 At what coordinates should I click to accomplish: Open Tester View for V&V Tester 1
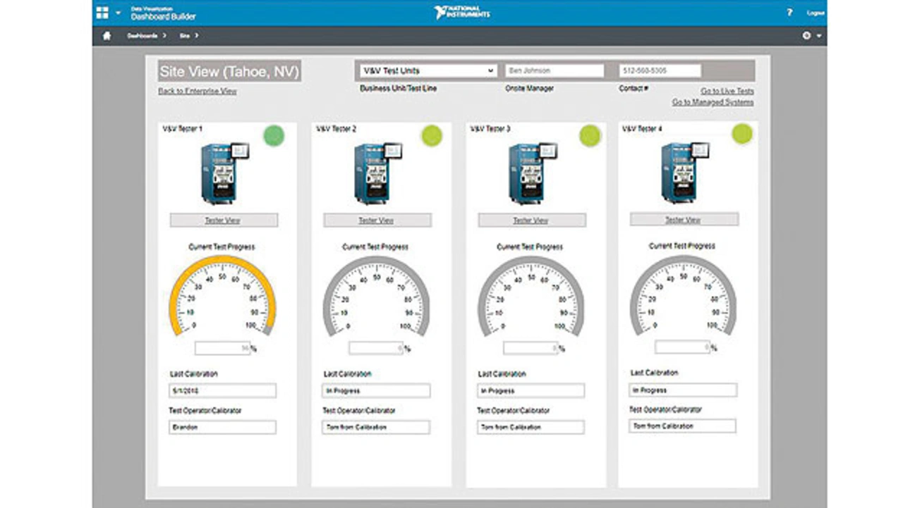224,221
